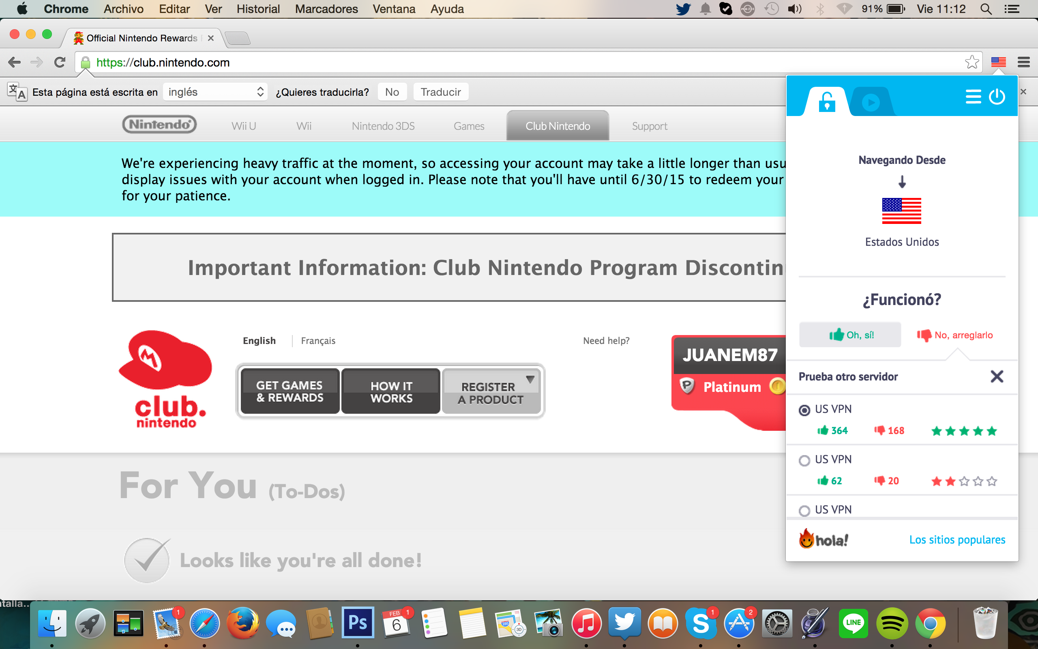The width and height of the screenshot is (1038, 649).
Task: Close the 'Prueba otro servidor' list
Action: [997, 376]
